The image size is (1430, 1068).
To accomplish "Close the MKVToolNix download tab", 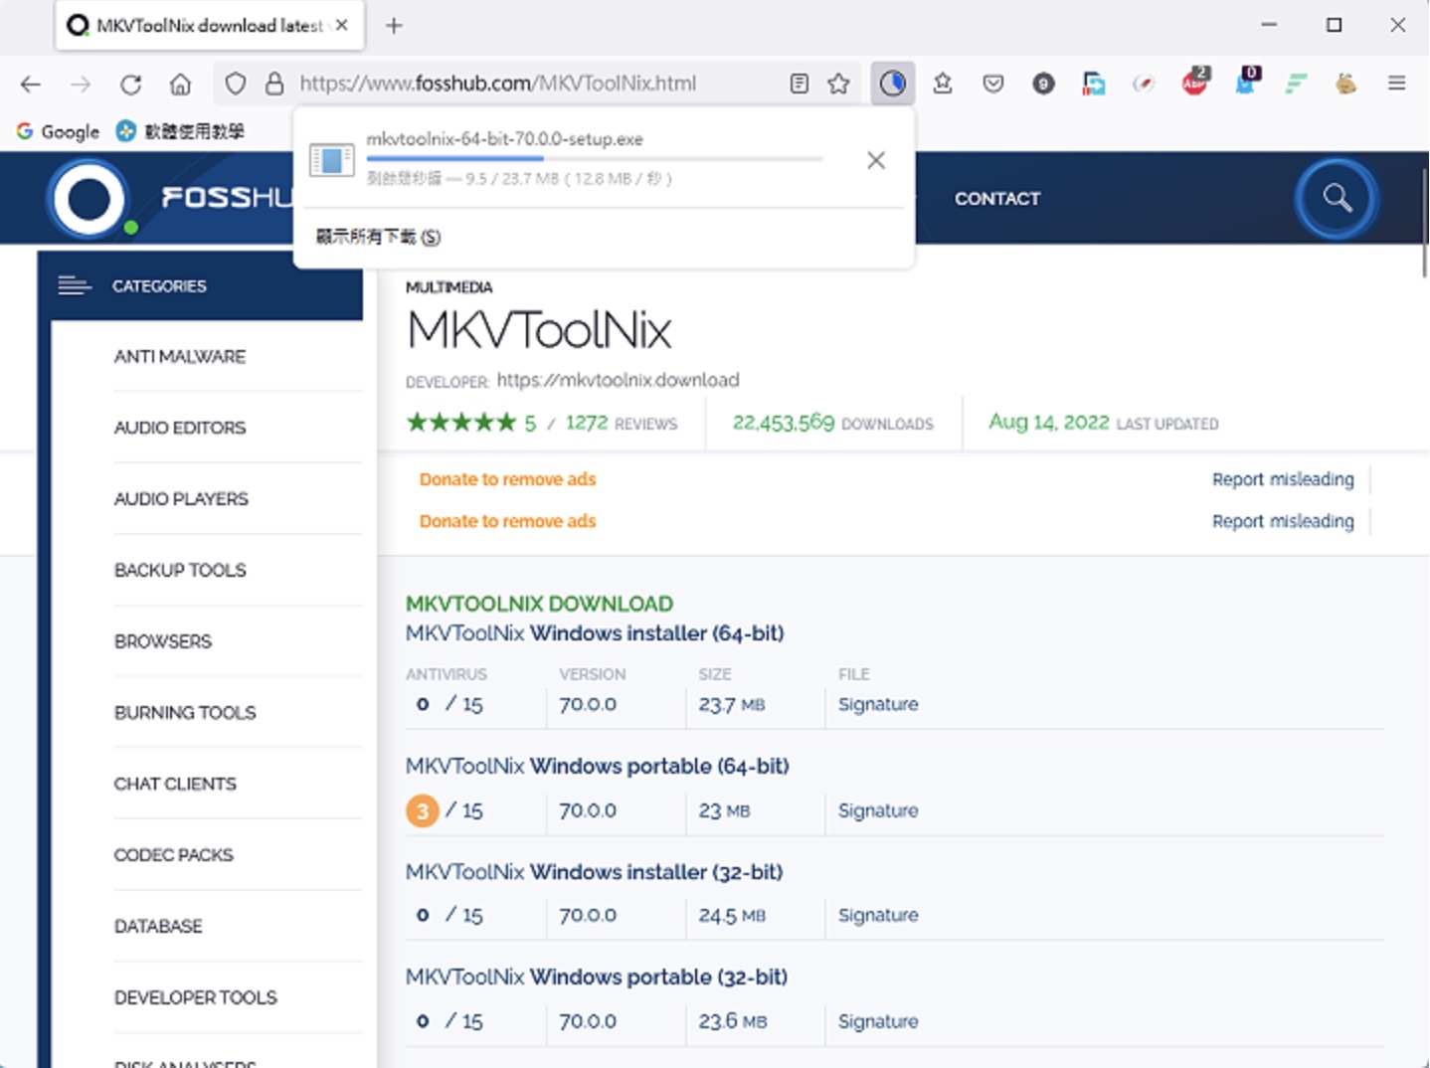I will (342, 25).
